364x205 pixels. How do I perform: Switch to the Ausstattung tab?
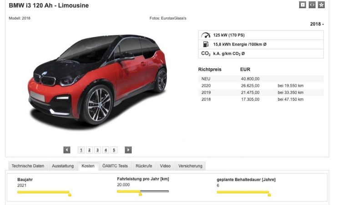pyautogui.click(x=63, y=166)
